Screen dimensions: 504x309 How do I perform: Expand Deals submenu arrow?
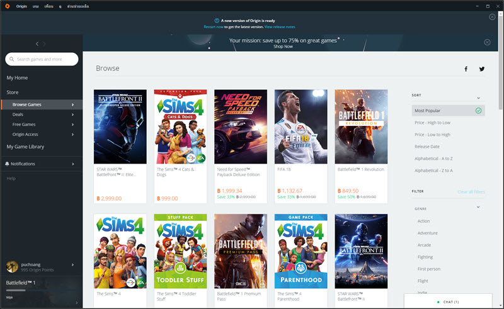point(72,115)
